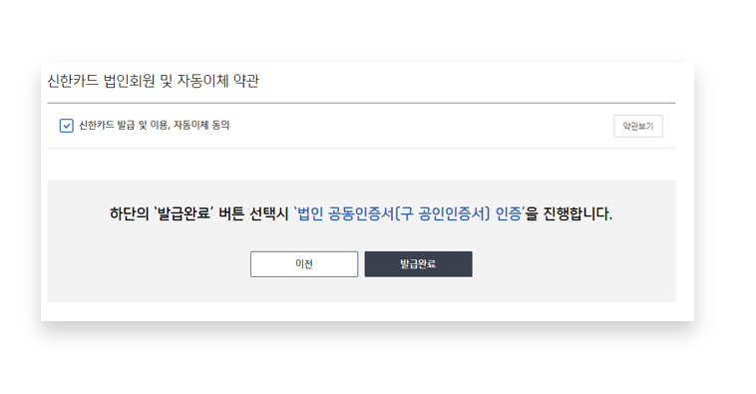Click the dark 발급완료 button
The width and height of the screenshot is (756, 394).
[418, 263]
